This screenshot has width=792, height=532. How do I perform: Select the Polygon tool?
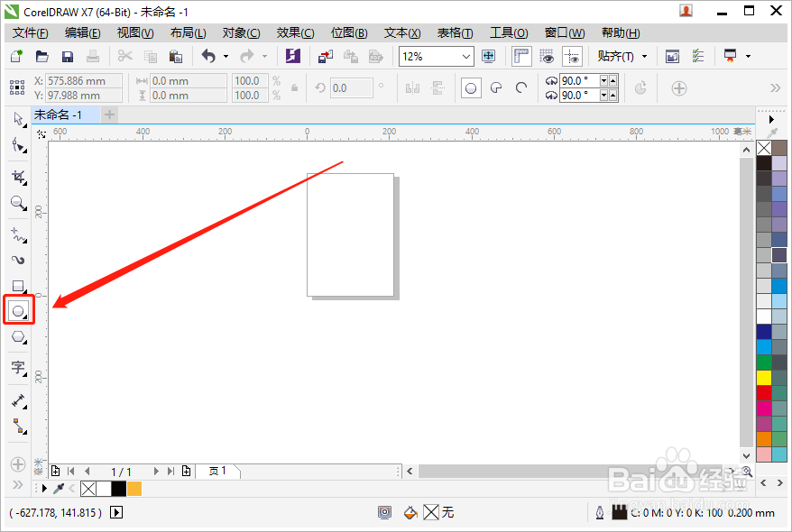coord(19,336)
